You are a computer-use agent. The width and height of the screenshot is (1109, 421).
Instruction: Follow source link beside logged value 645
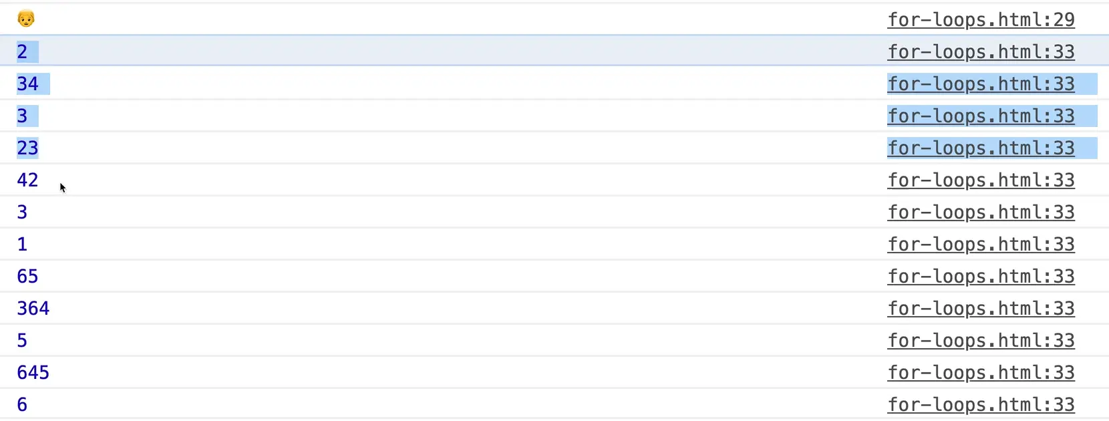tap(981, 373)
